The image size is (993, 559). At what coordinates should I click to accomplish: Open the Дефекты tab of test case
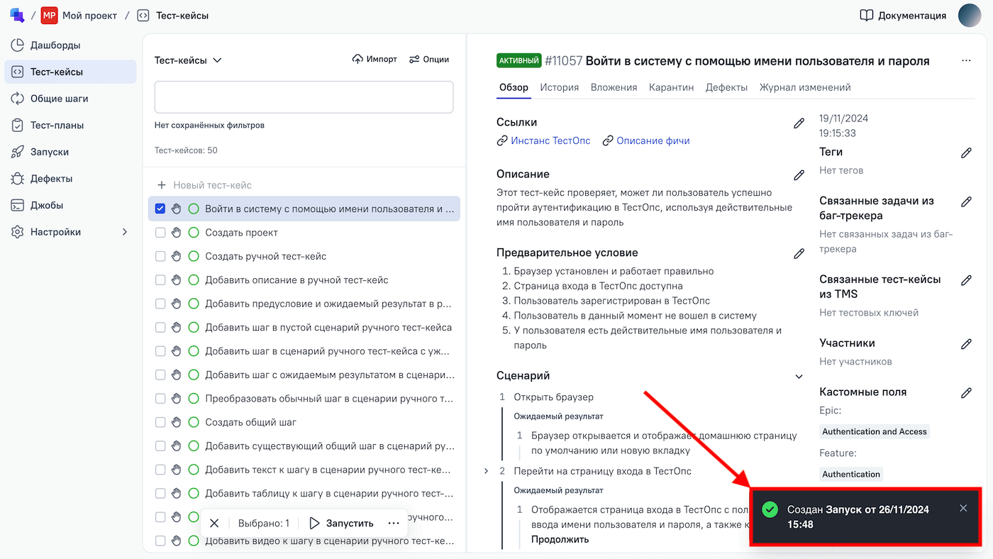coord(726,87)
